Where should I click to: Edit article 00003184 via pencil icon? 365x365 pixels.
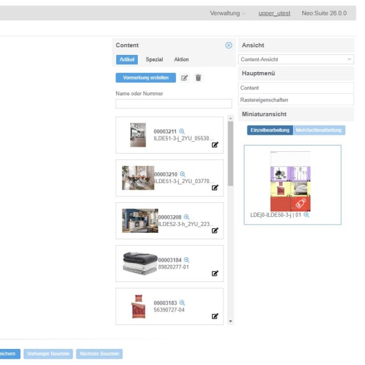tap(215, 273)
